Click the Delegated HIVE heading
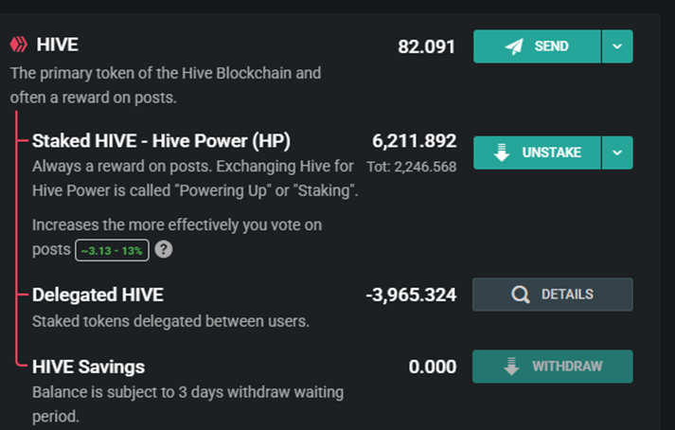Screen dimensions: 675x430 [98, 295]
